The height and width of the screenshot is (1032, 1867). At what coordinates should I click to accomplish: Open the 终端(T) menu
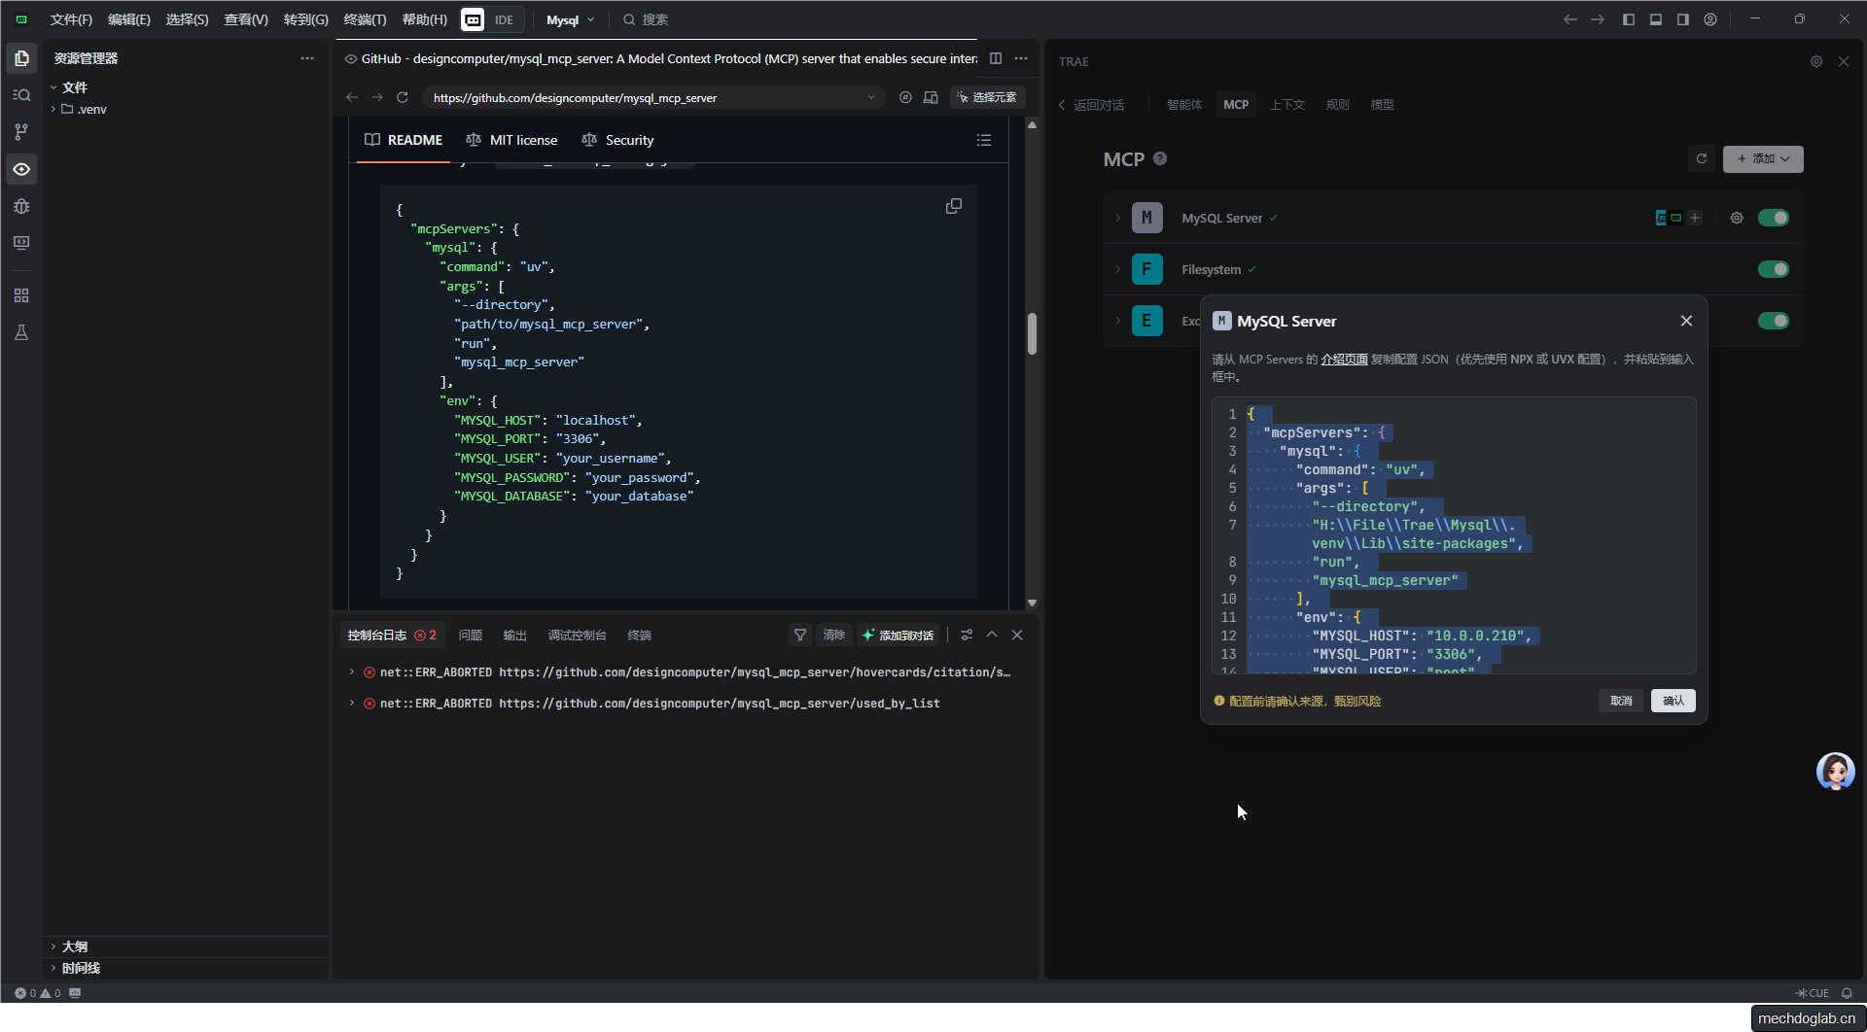tap(365, 19)
